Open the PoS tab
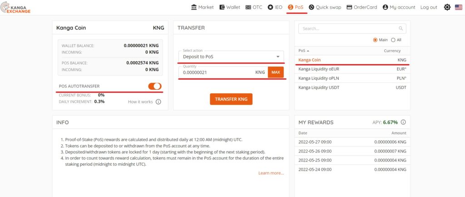 pos(296,7)
